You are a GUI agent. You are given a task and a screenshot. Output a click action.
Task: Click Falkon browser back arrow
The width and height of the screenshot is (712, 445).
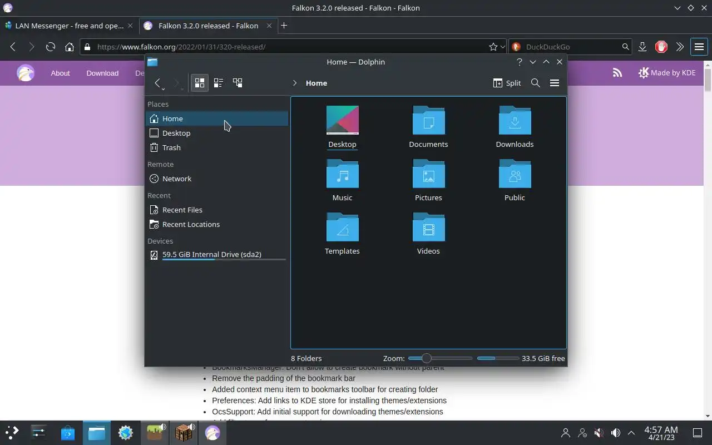click(x=13, y=47)
